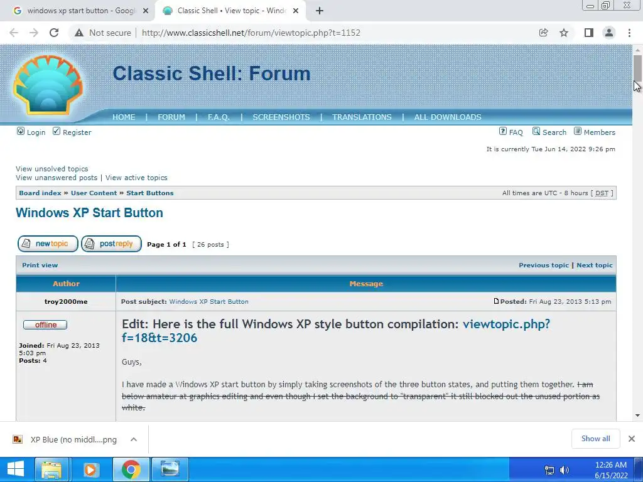Bookmark this page with the star icon
This screenshot has height=482, width=643.
pyautogui.click(x=564, y=33)
